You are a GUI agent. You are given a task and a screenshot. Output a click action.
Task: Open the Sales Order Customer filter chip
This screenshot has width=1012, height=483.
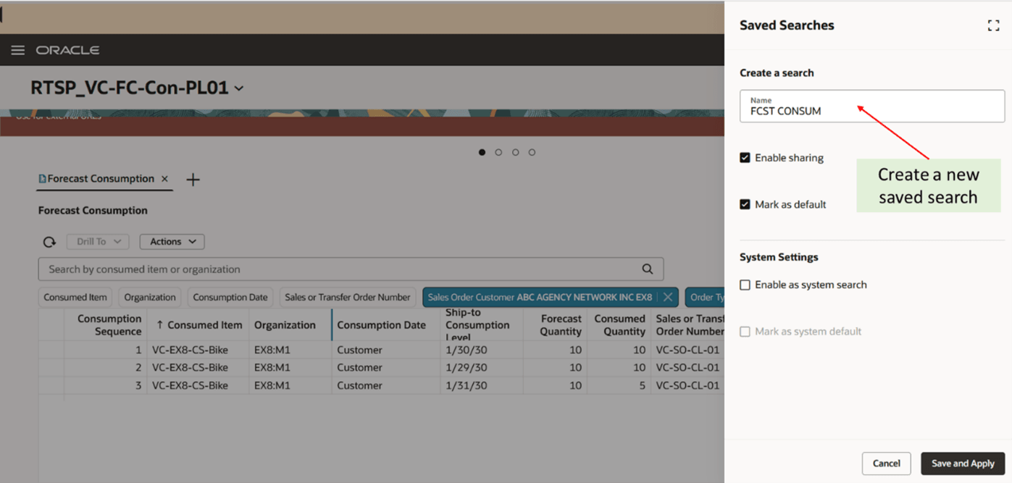coord(540,297)
